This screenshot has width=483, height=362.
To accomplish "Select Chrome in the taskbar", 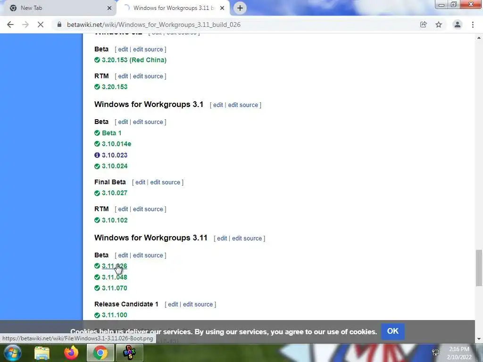I will (100, 353).
